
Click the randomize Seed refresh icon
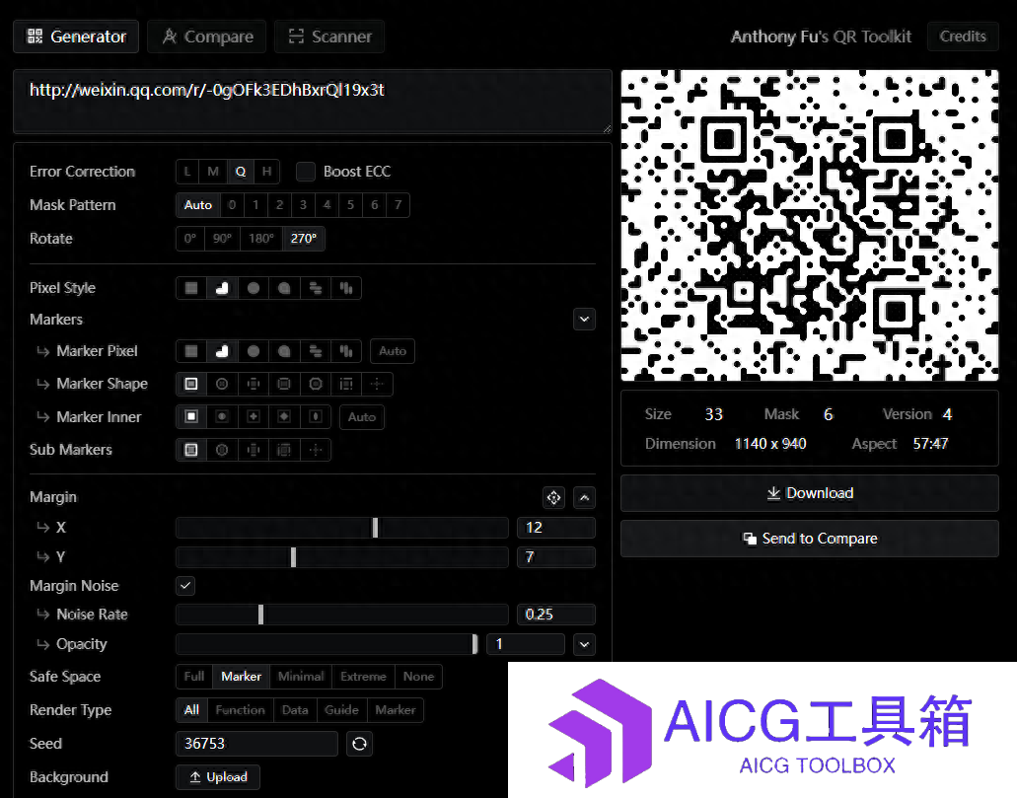[x=359, y=744]
